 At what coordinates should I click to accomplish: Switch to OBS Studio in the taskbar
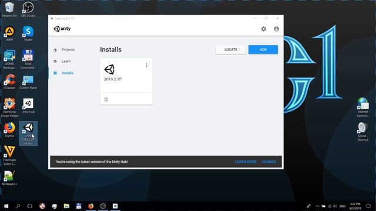point(103,206)
